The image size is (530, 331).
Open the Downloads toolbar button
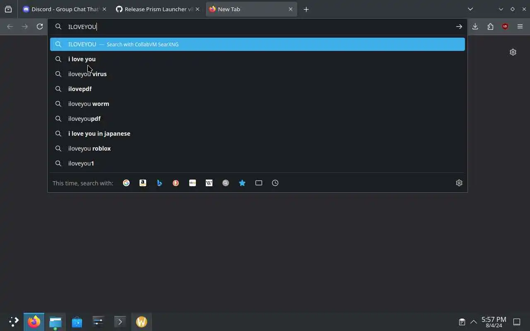pyautogui.click(x=475, y=26)
